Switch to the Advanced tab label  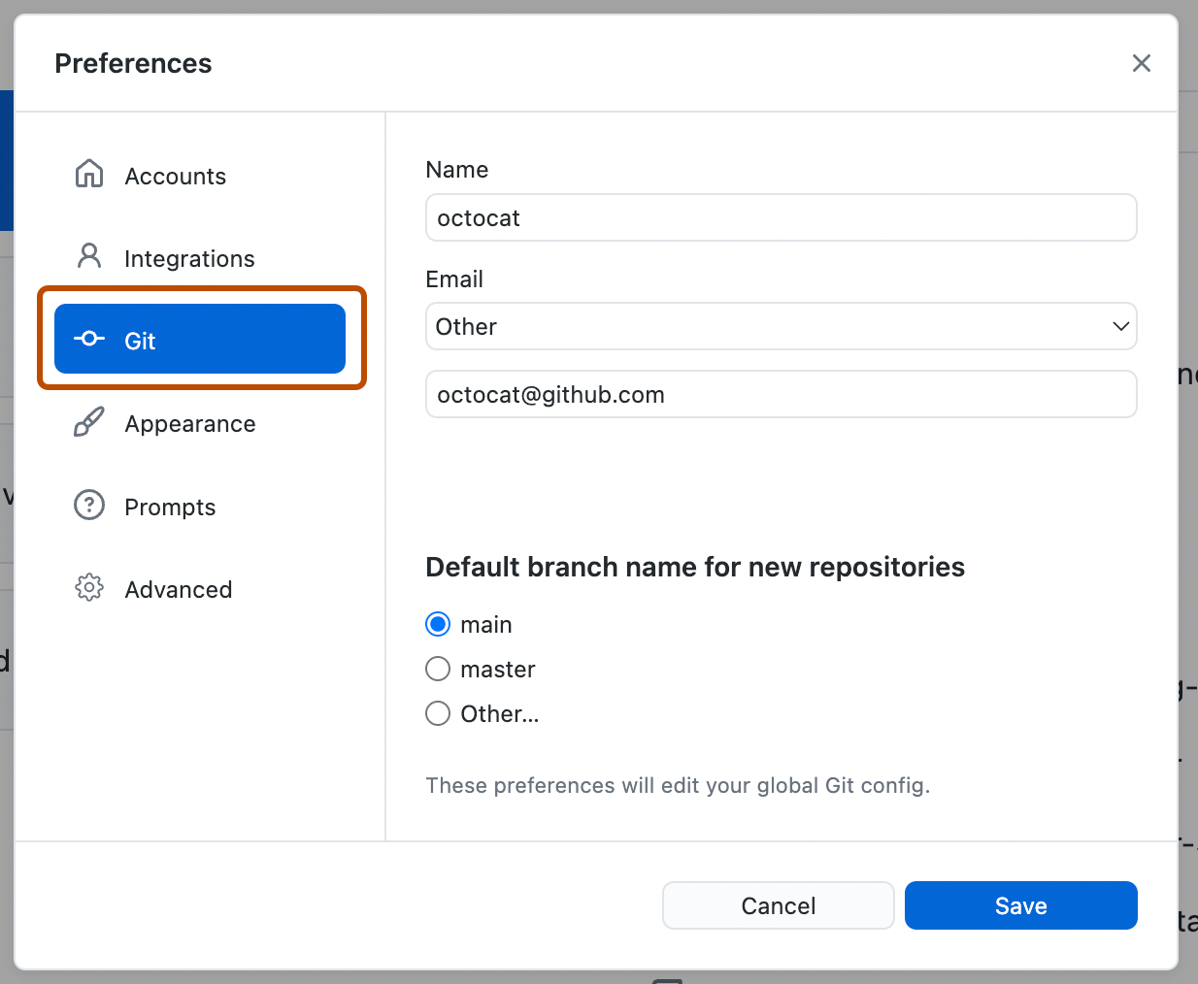[179, 590]
